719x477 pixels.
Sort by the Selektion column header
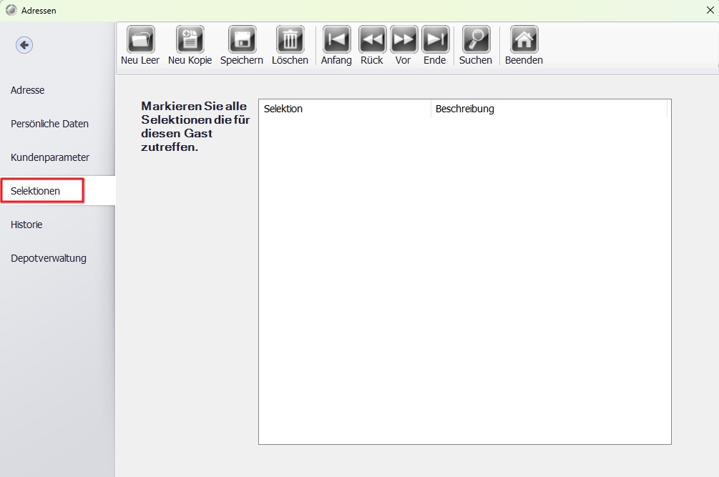coord(345,109)
